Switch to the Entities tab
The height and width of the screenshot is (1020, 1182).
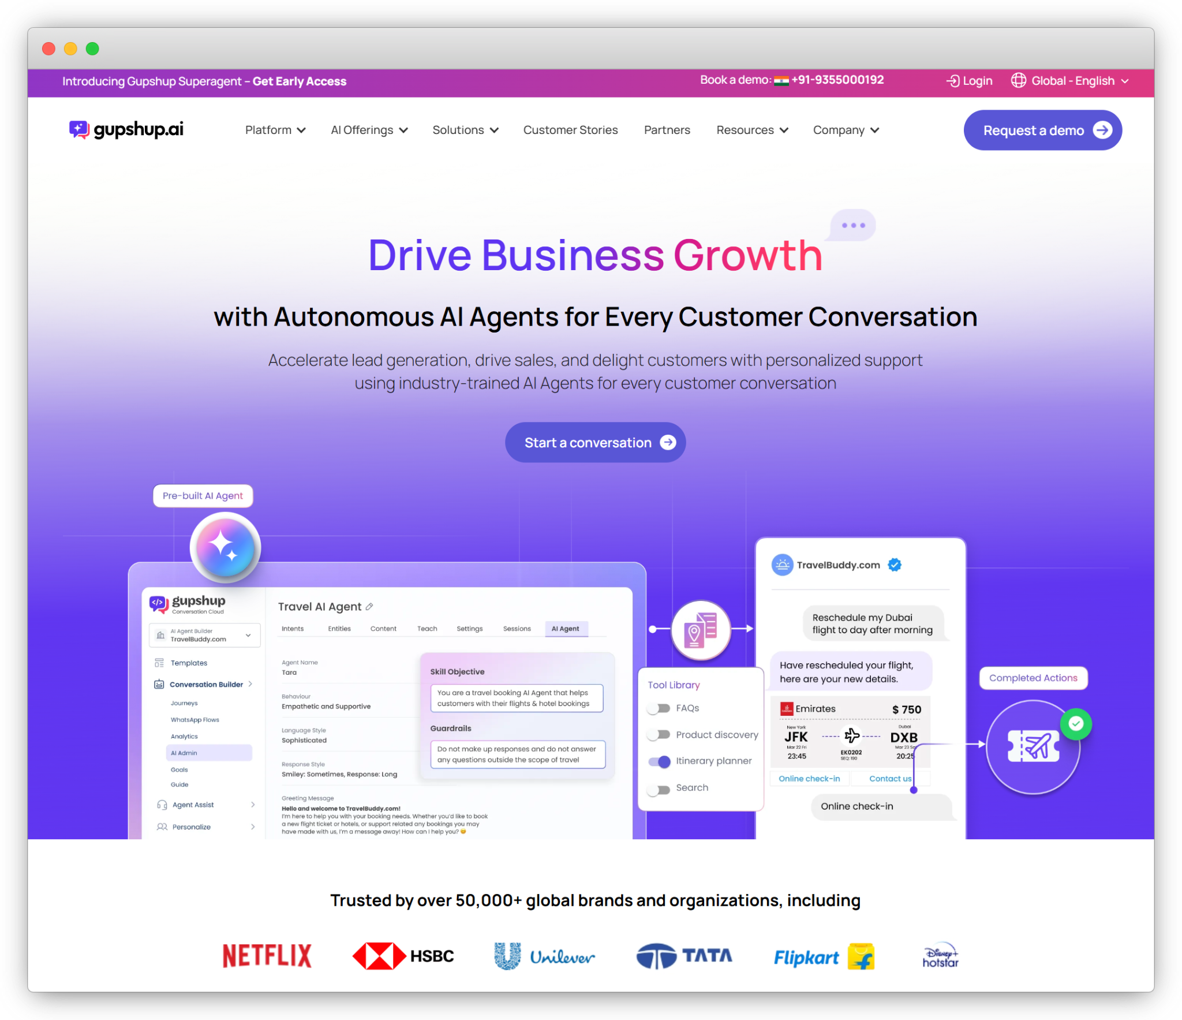point(339,629)
